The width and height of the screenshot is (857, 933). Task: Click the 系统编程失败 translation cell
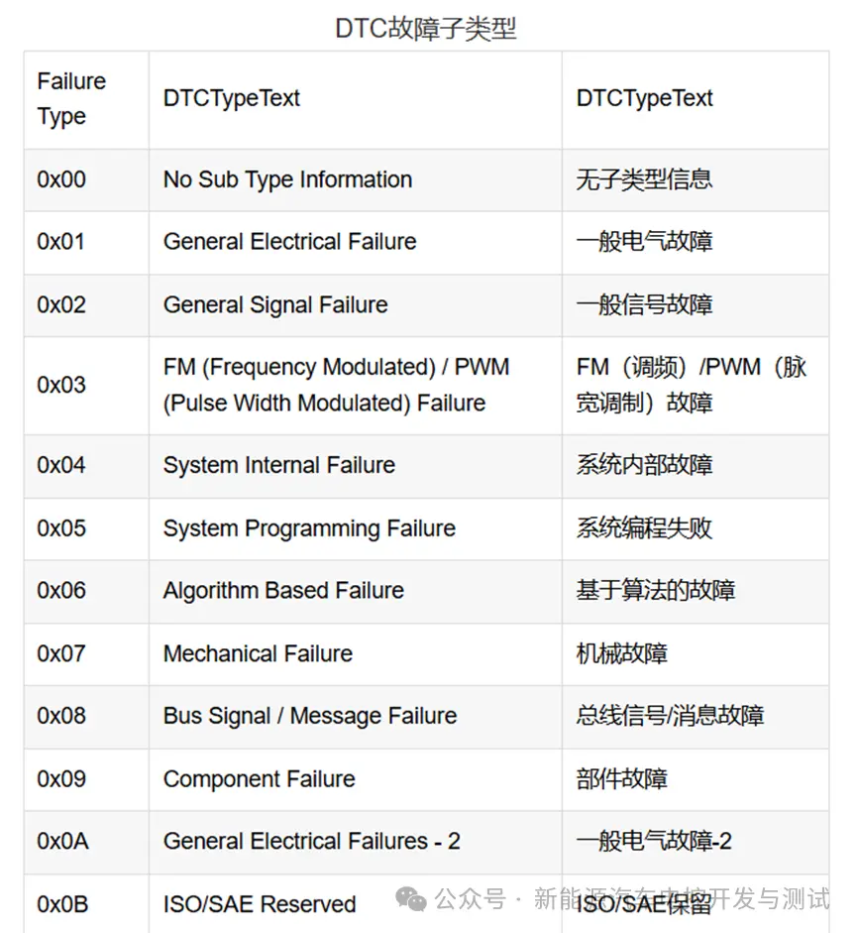click(x=696, y=529)
